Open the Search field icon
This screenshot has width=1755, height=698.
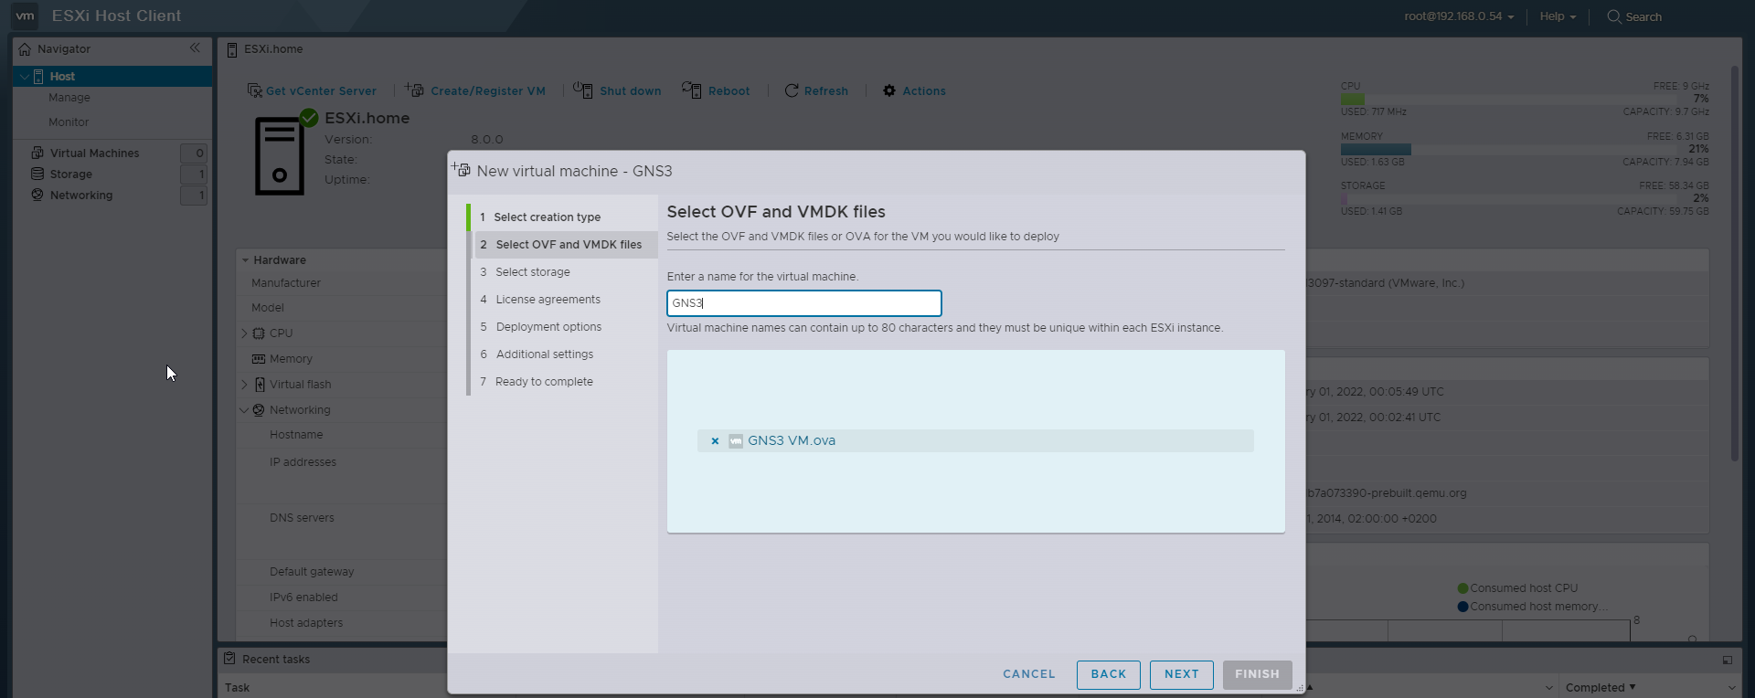(1614, 16)
